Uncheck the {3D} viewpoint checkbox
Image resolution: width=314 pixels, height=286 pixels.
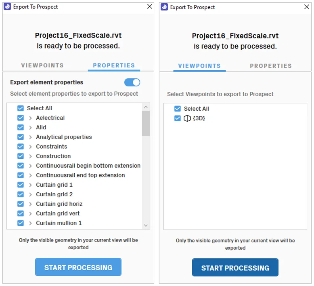[x=177, y=118]
